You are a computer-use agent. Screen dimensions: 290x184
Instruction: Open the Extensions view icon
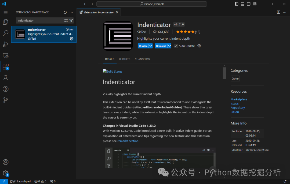click(x=6, y=67)
